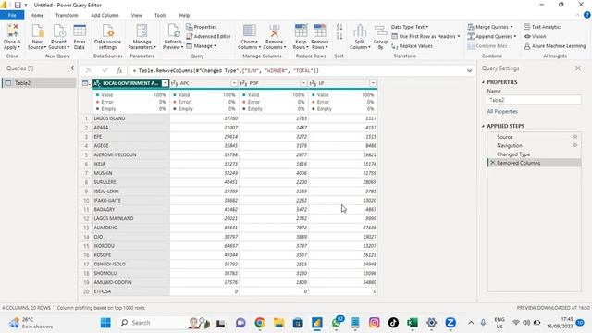The height and width of the screenshot is (333, 592).
Task: Open PDP column filter dropdown
Action: click(303, 83)
